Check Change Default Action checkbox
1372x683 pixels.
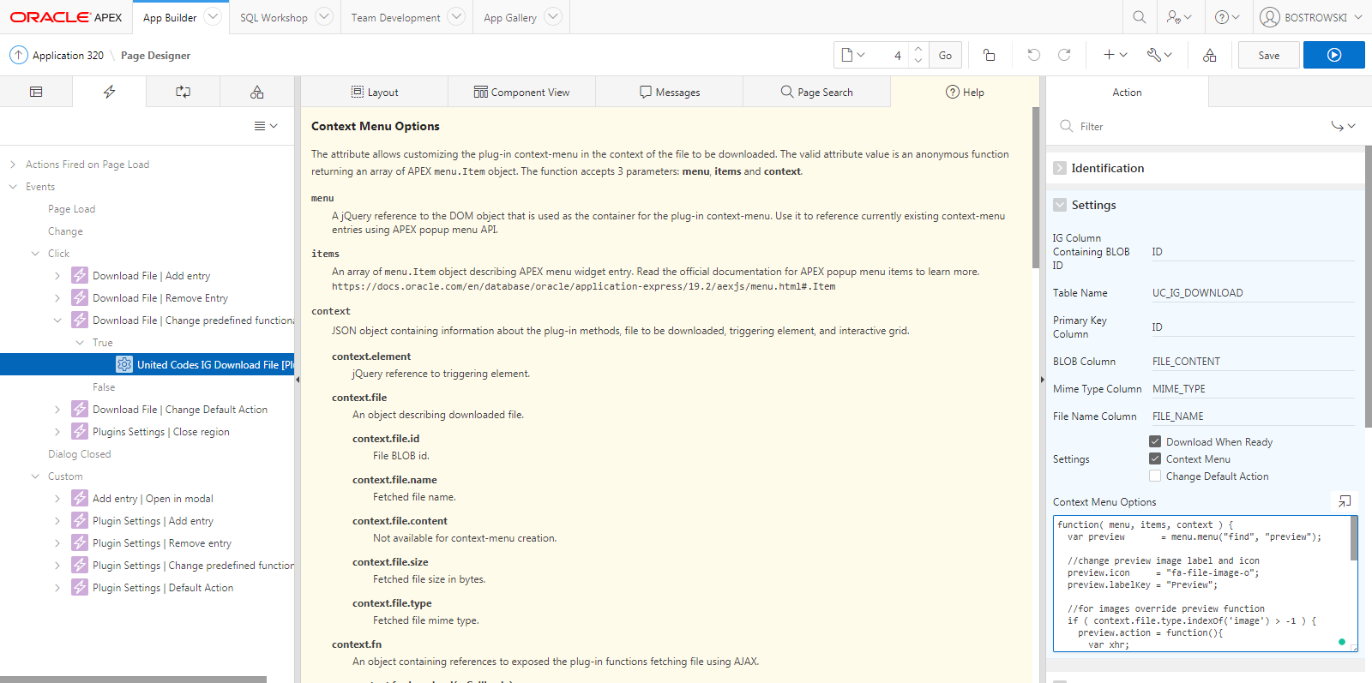pyautogui.click(x=1155, y=476)
